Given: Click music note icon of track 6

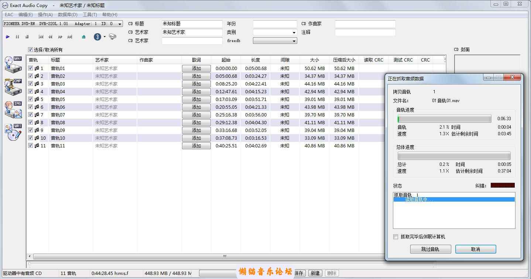Looking at the screenshot, I should click(x=37, y=107).
